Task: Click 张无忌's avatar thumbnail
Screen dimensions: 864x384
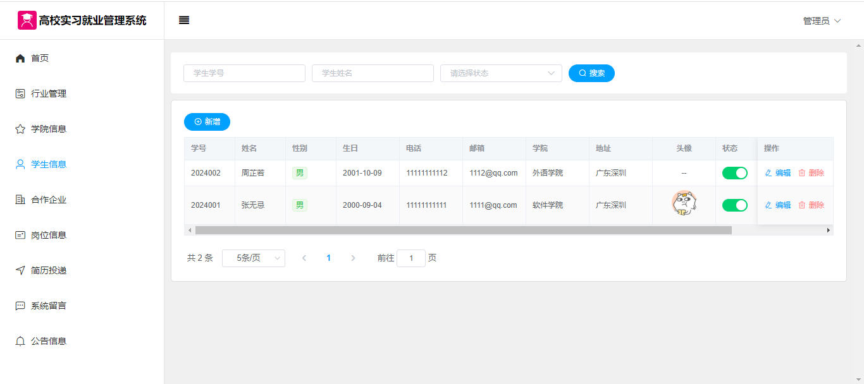Action: (x=684, y=203)
